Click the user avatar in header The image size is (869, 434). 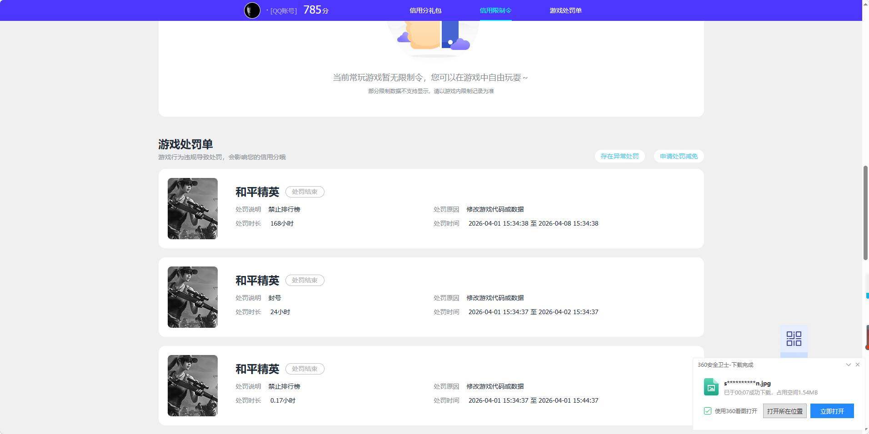(x=252, y=10)
